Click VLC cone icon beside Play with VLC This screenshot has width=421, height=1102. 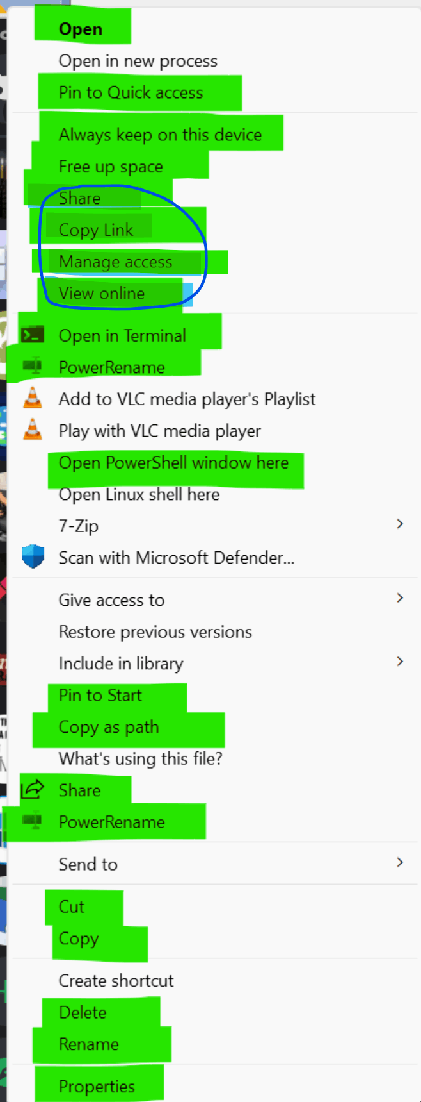click(x=33, y=430)
